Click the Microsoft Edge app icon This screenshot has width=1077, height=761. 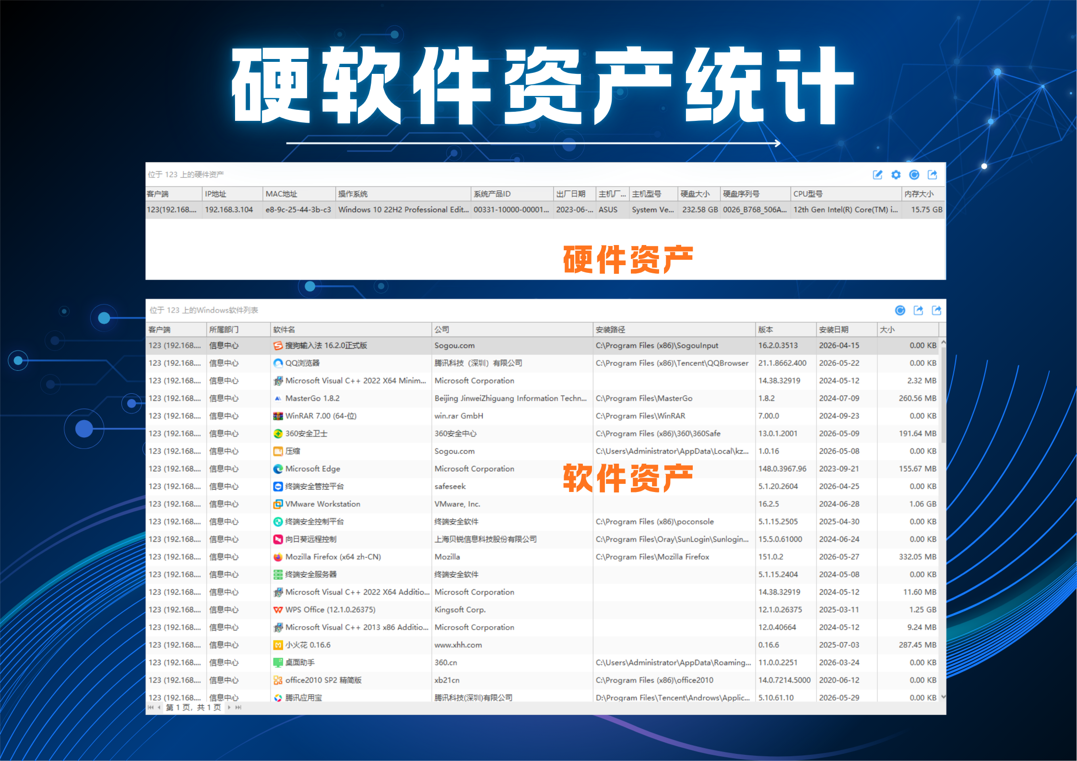click(278, 469)
